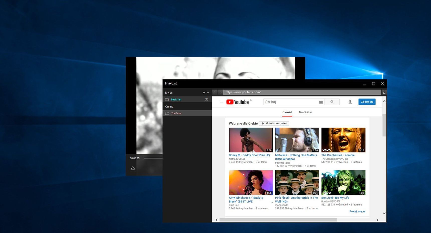
Task: Open the dudeme12 channel link
Action: (x=281, y=162)
